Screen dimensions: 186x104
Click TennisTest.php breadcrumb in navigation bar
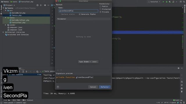point(26,2)
